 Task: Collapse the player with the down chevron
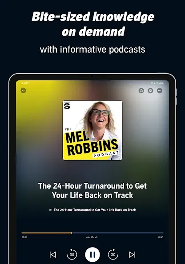tap(23, 91)
